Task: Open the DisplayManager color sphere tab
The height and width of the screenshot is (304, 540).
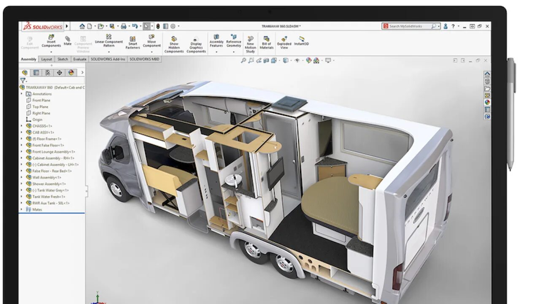Action: click(71, 73)
